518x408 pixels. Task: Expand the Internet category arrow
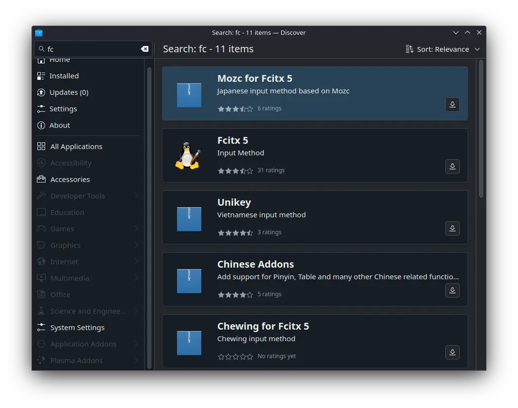coord(136,262)
